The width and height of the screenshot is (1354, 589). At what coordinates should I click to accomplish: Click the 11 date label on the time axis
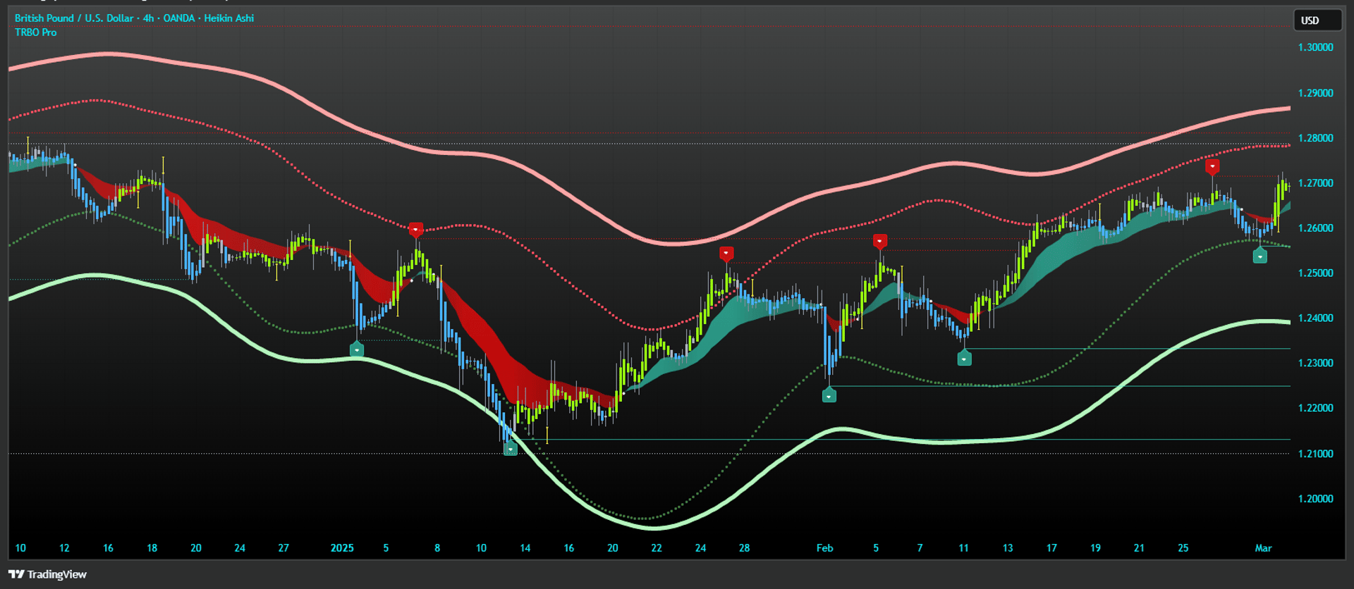pos(963,548)
